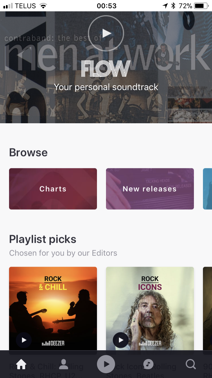Tap the Bluetooth status icon
212x378 pixels.
click(173, 6)
